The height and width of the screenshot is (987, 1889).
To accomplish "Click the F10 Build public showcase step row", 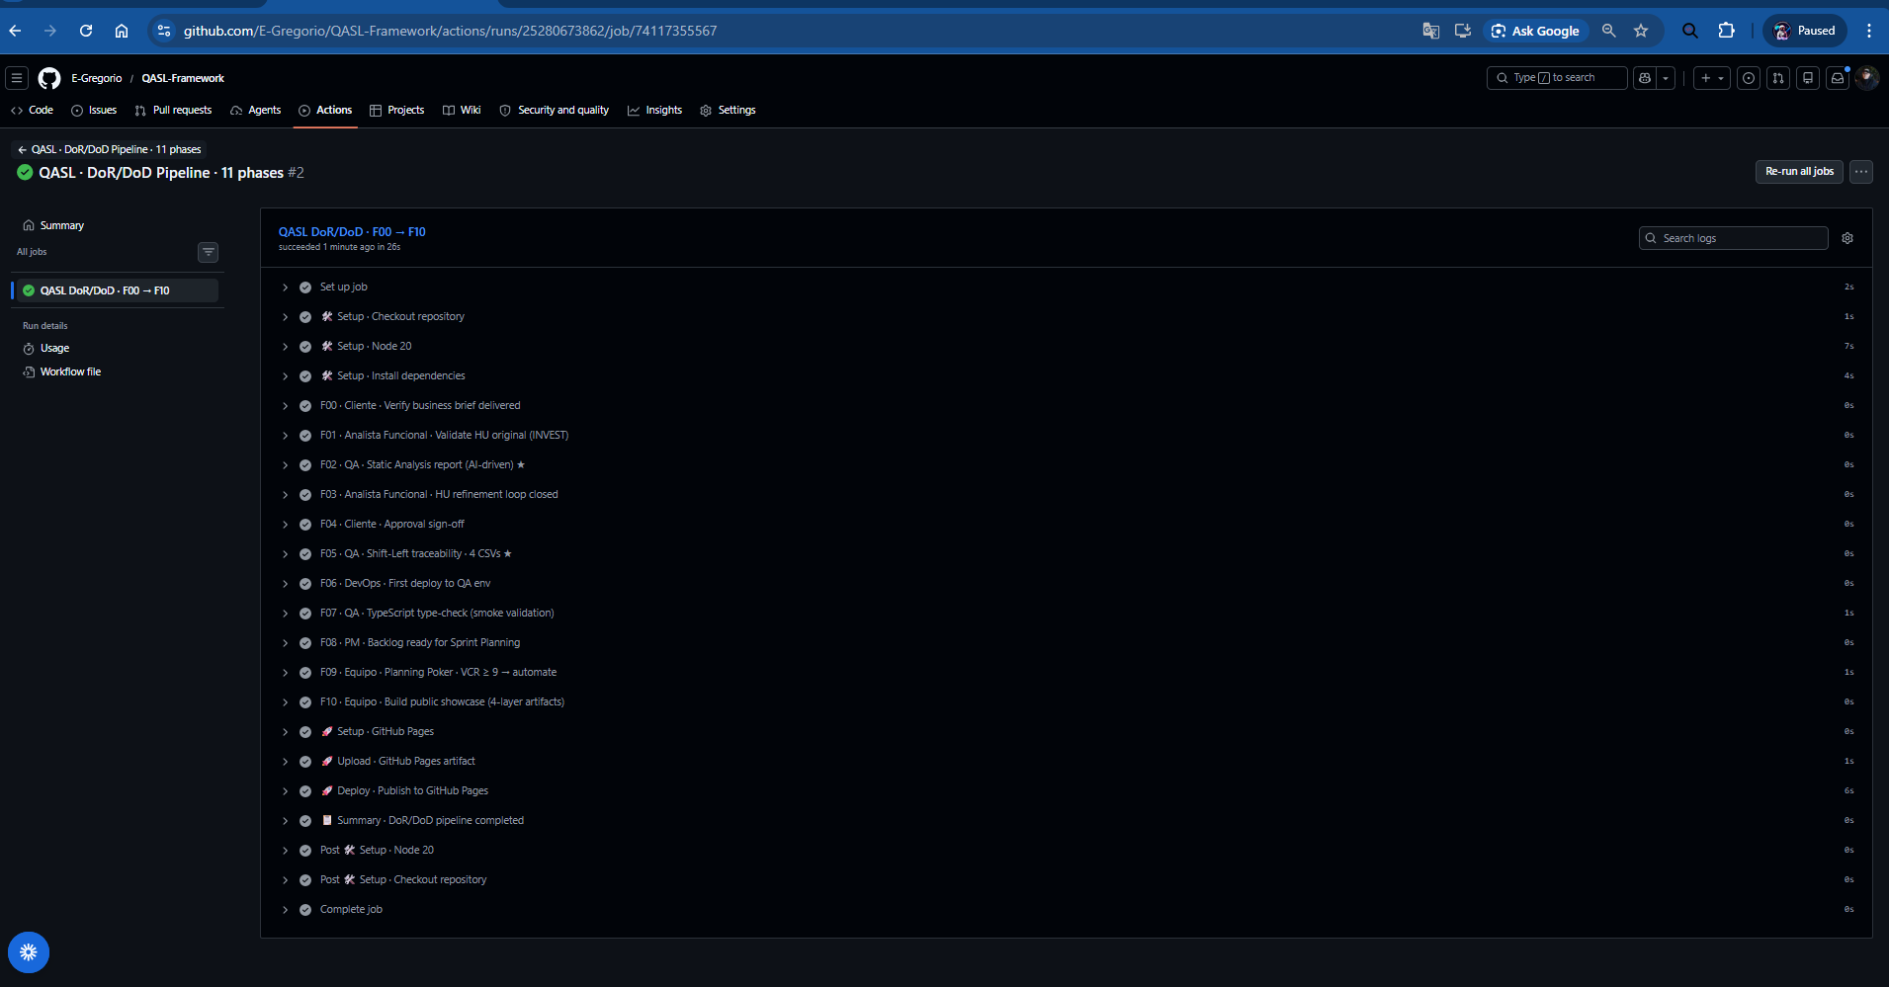I will (1067, 701).
